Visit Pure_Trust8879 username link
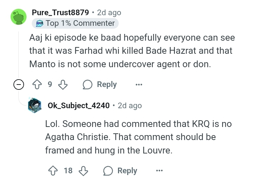The image size is (254, 180). coord(60,12)
